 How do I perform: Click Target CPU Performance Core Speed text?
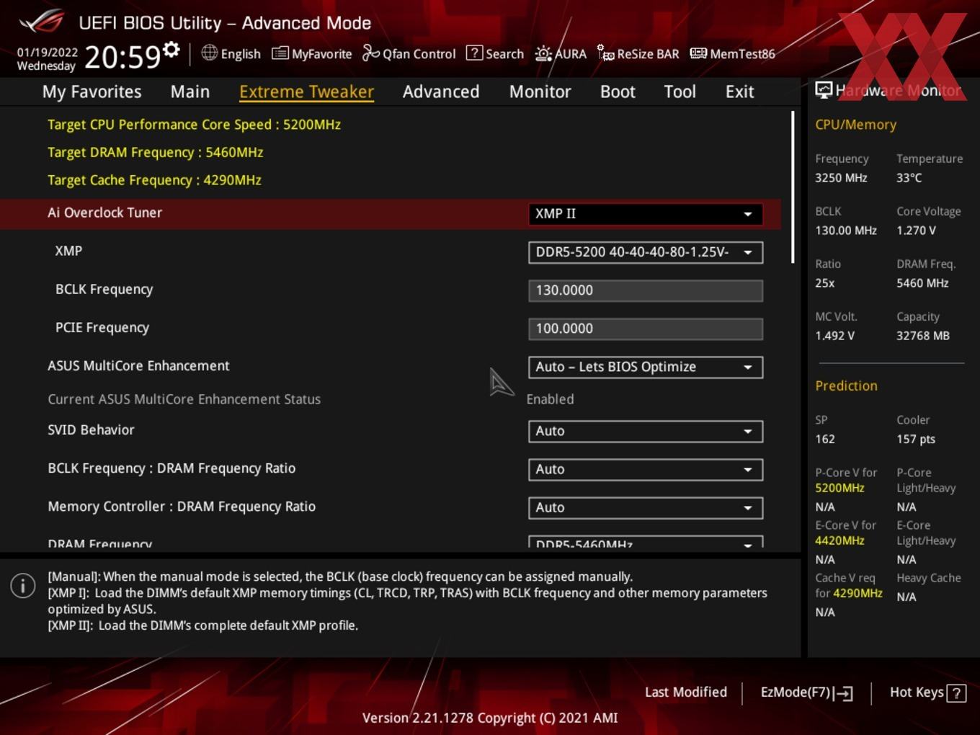point(194,125)
